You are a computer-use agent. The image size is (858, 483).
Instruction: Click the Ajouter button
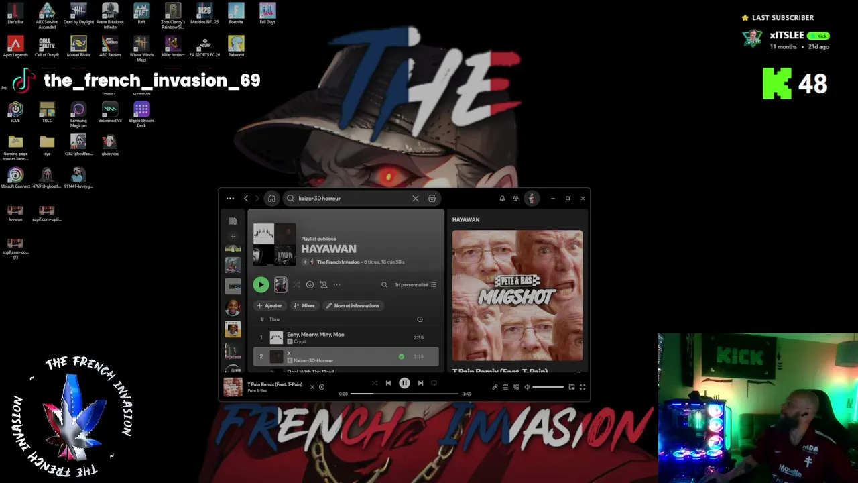[x=269, y=305]
